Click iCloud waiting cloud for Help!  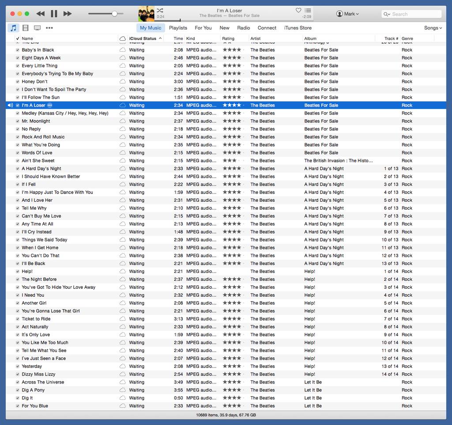pyautogui.click(x=123, y=272)
